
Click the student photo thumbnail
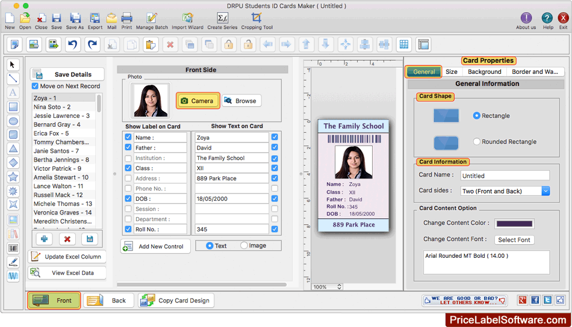tap(151, 100)
